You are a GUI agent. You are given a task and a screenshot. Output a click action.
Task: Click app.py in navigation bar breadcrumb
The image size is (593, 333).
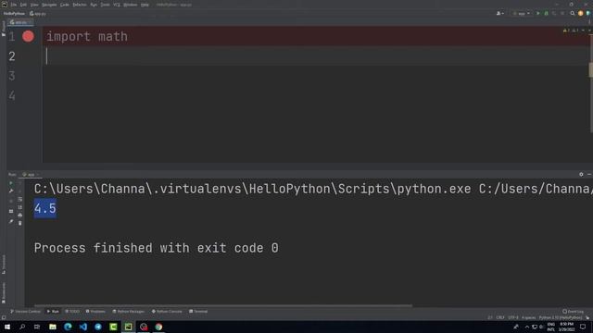coord(38,14)
